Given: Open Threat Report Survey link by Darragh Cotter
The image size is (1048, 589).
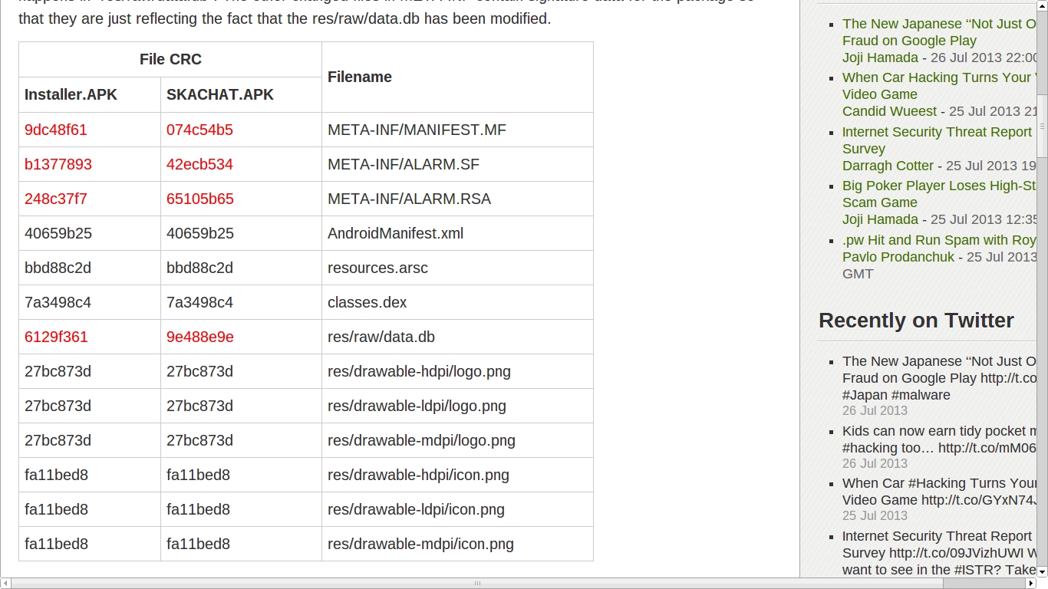Looking at the screenshot, I should click(x=938, y=140).
